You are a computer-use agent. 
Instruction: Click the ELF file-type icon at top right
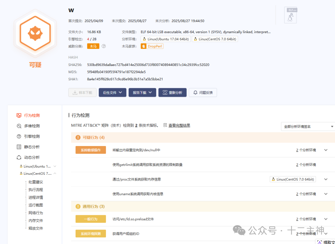290,15
